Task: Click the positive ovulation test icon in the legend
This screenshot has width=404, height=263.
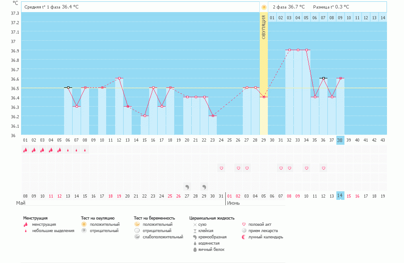Action: click(84, 224)
